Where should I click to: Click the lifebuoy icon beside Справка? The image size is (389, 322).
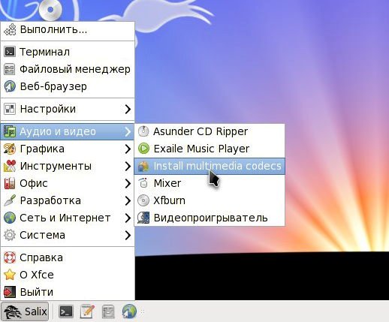coord(10,257)
